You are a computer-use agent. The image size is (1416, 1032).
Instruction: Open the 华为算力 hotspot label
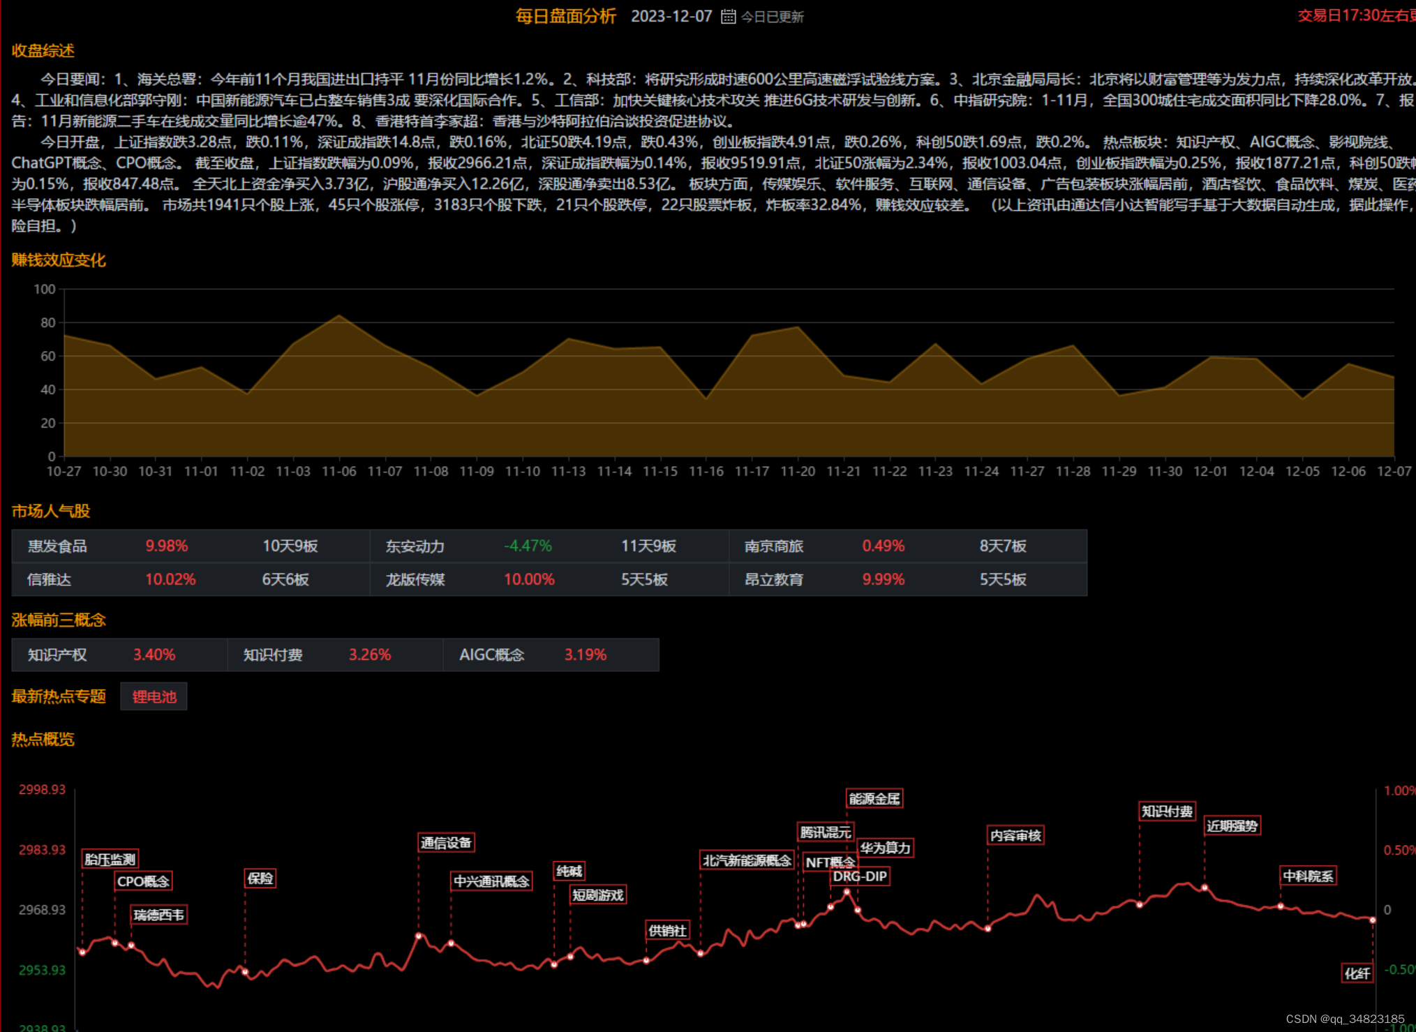tap(885, 848)
